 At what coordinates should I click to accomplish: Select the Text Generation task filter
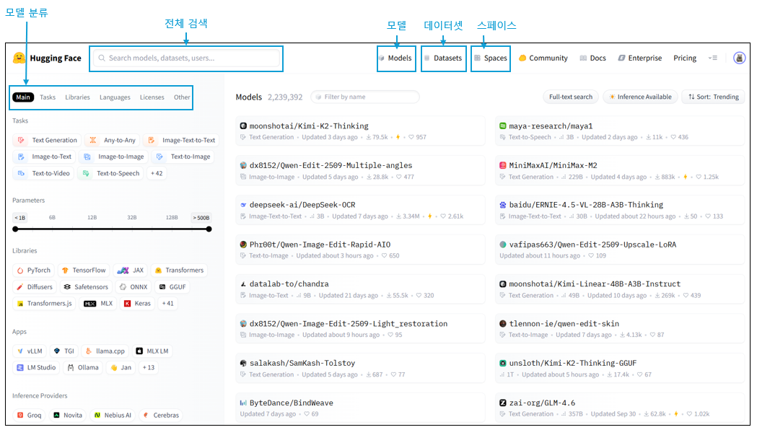pyautogui.click(x=47, y=140)
